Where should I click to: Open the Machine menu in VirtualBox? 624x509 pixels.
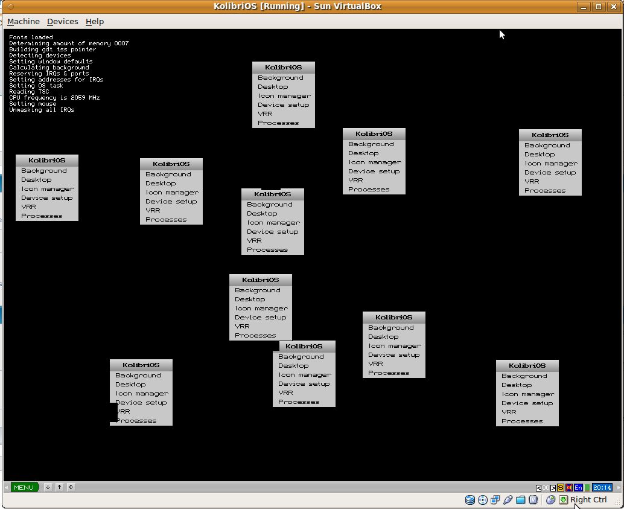(24, 21)
